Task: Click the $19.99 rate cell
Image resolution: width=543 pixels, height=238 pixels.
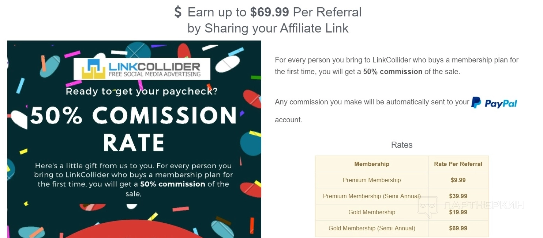Action: (x=458, y=212)
